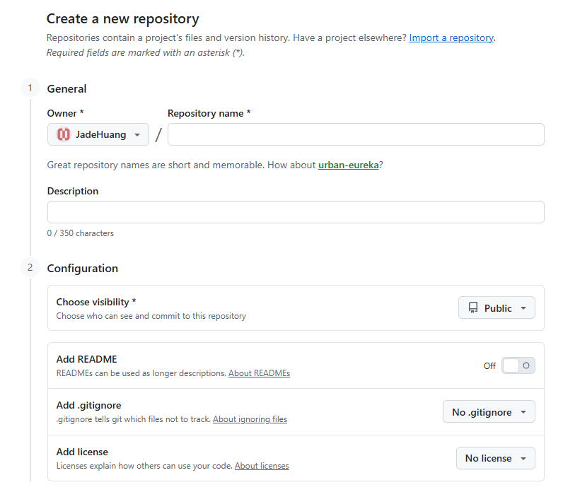Click into the Description text field
563x492 pixels.
(296, 212)
